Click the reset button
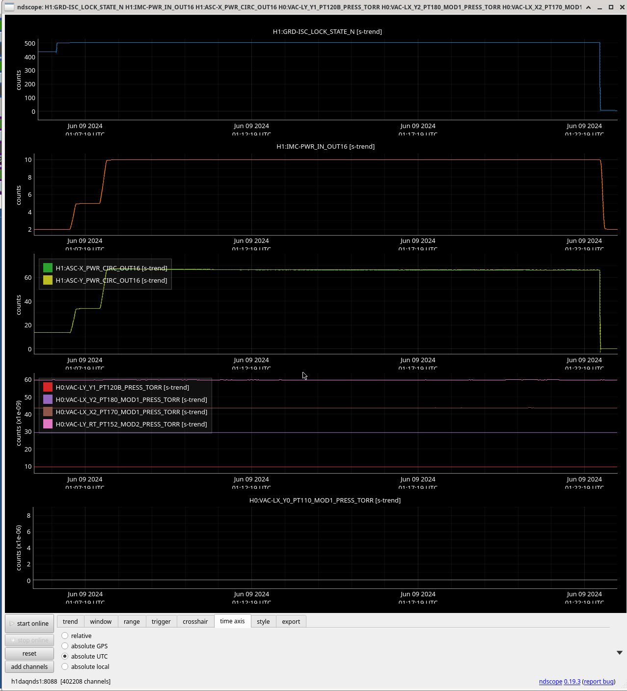This screenshot has height=691, width=627. (29, 653)
